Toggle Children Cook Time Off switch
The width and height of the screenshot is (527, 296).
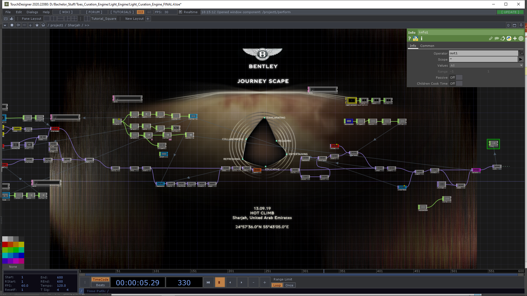click(x=456, y=84)
